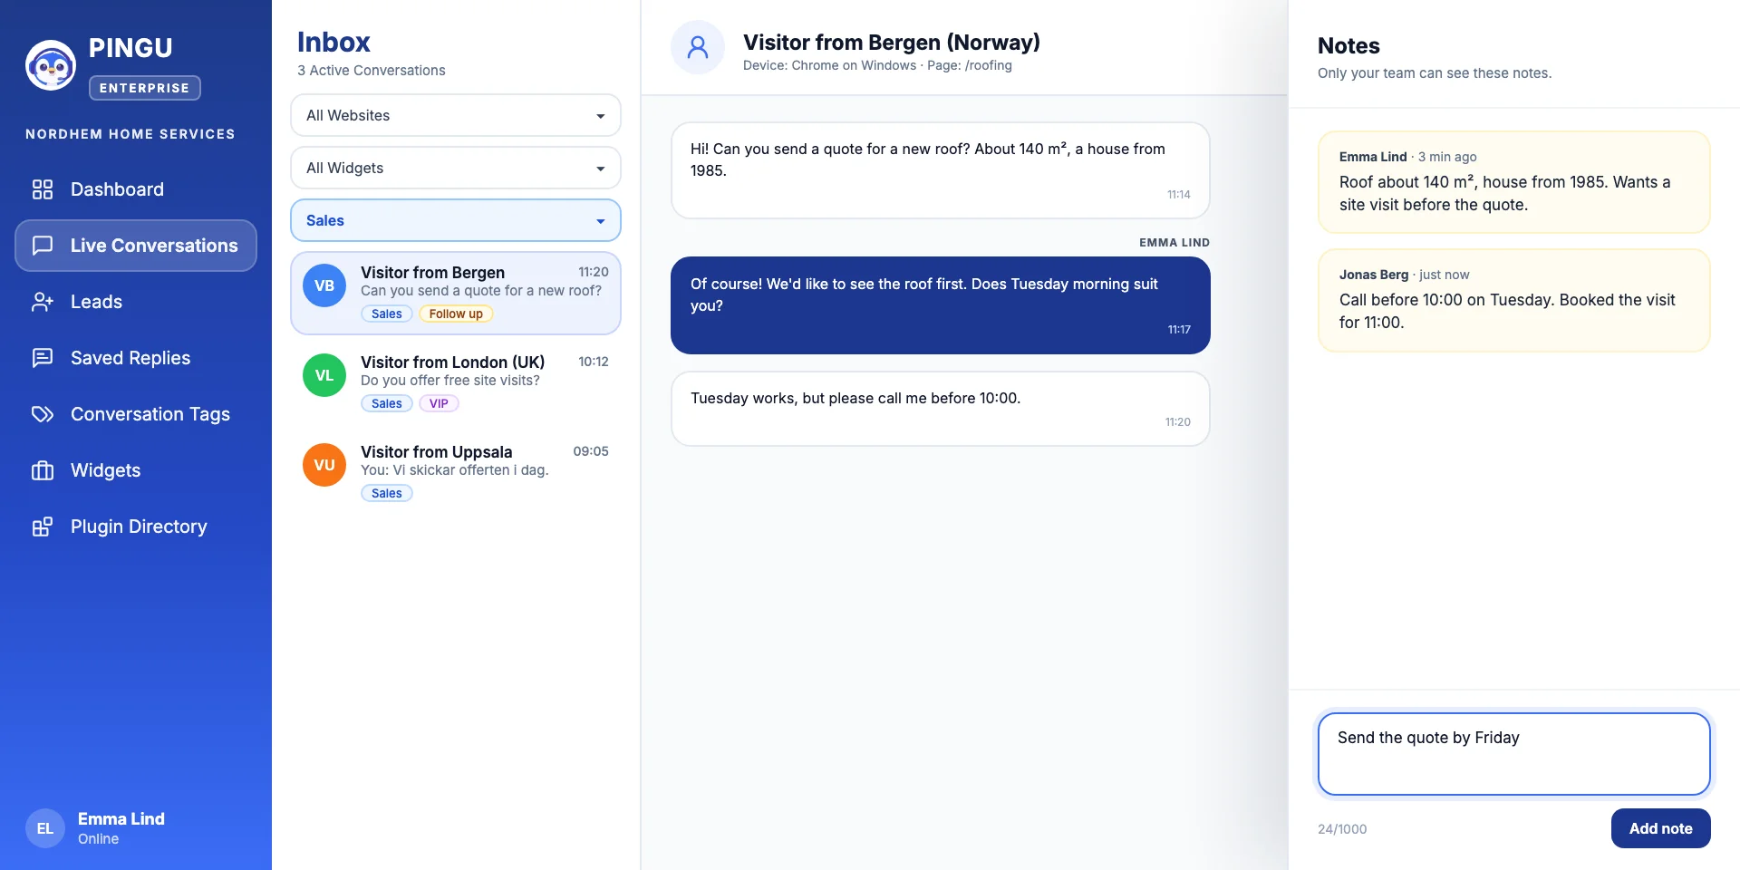This screenshot has width=1740, height=870.
Task: Navigate to Leads
Action: pyautogui.click(x=136, y=302)
